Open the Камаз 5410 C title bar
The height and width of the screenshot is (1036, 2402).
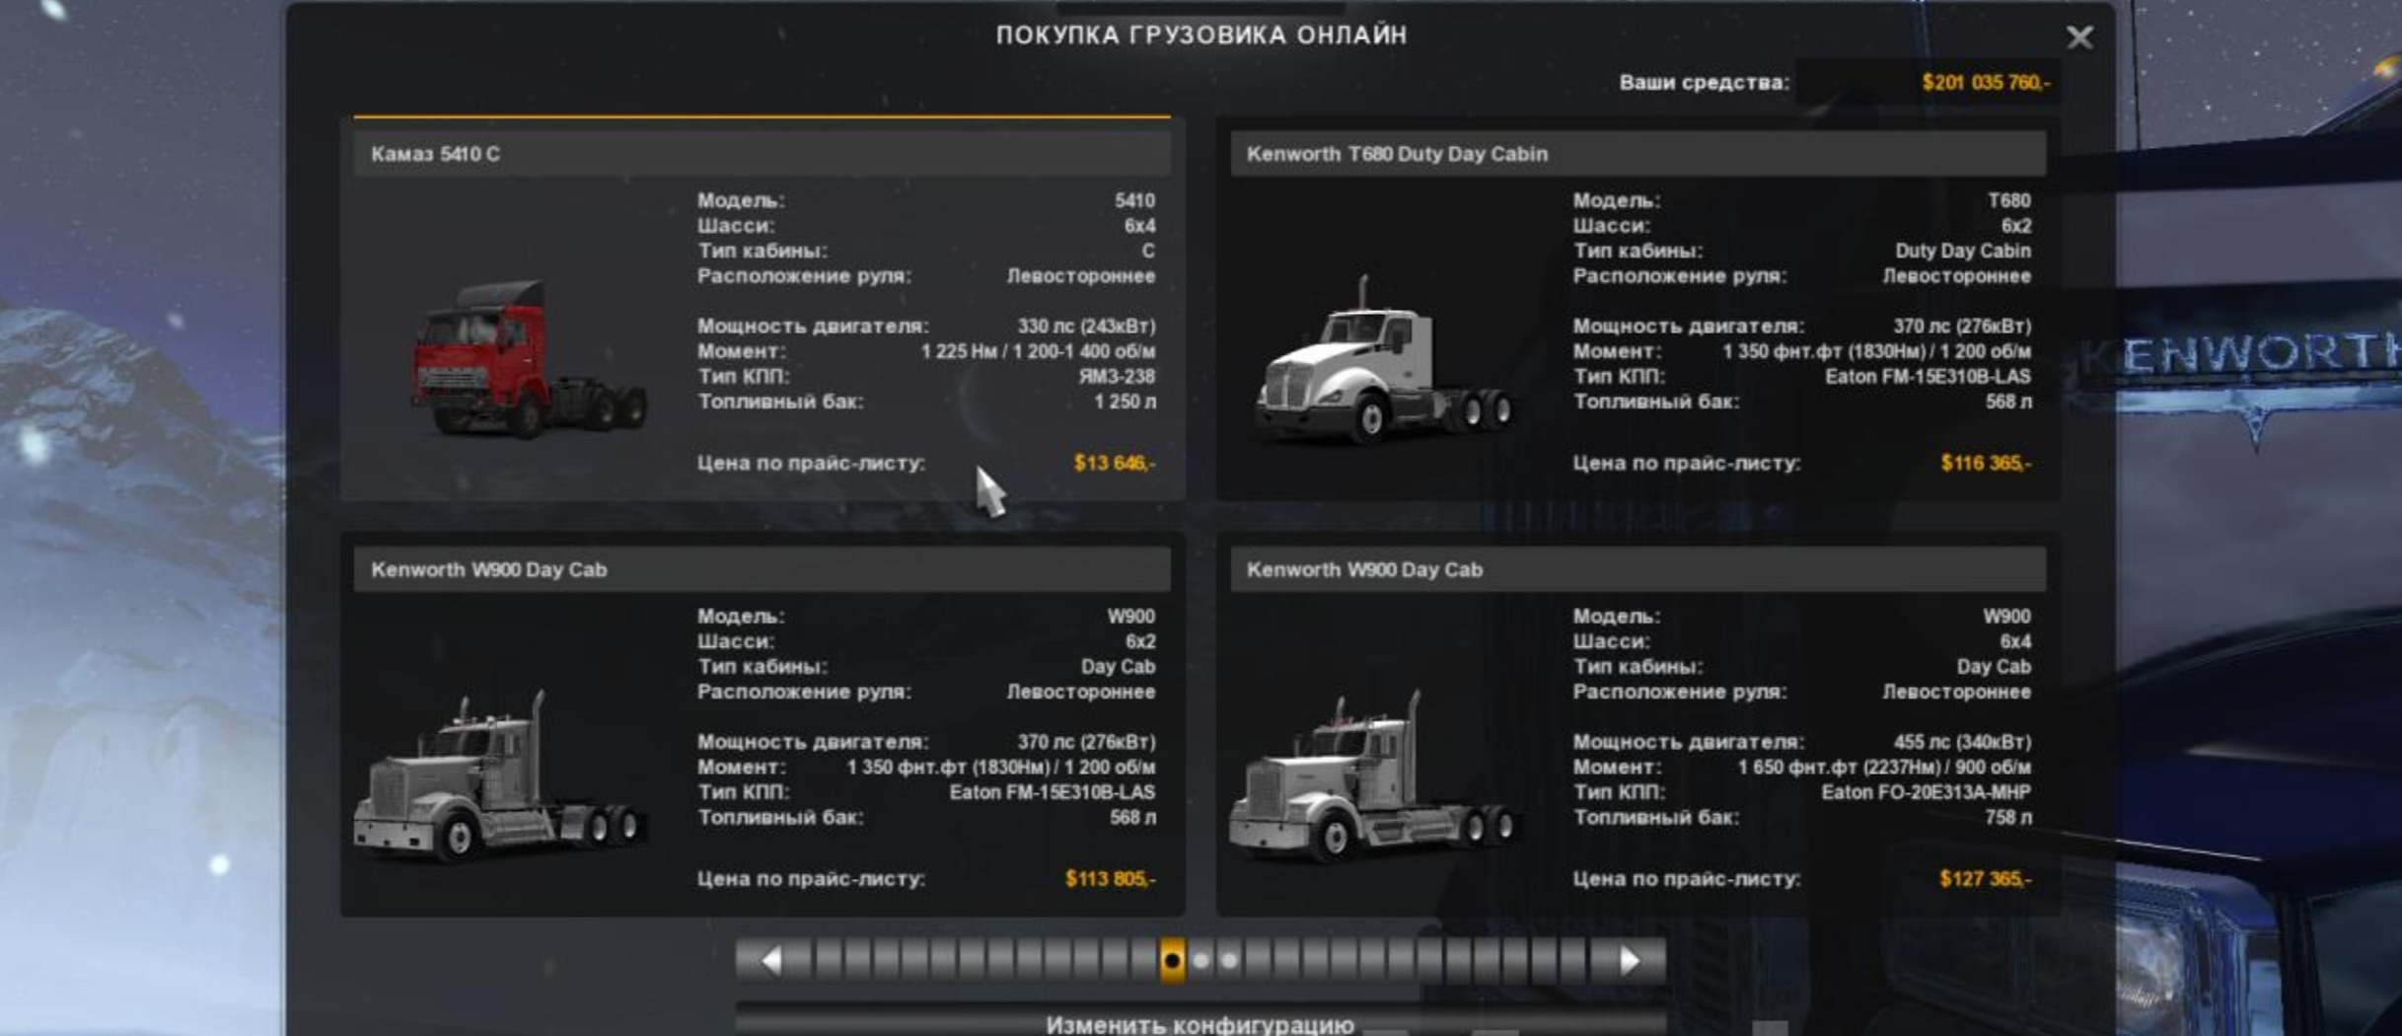(762, 154)
